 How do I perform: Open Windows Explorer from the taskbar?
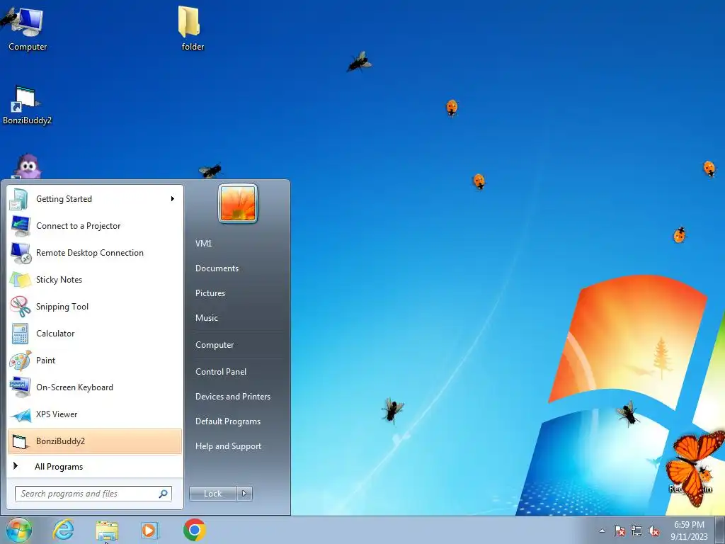pyautogui.click(x=107, y=530)
